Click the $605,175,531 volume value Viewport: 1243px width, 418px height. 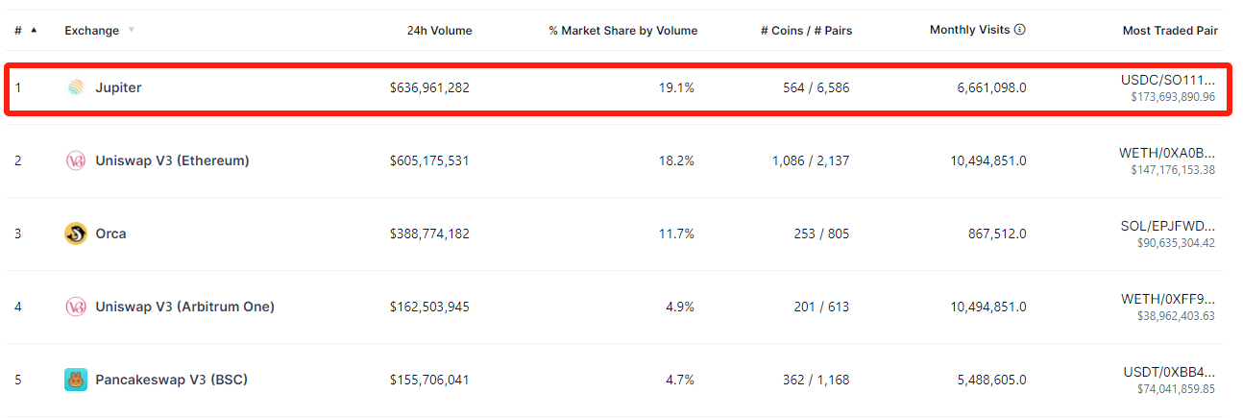(x=429, y=160)
